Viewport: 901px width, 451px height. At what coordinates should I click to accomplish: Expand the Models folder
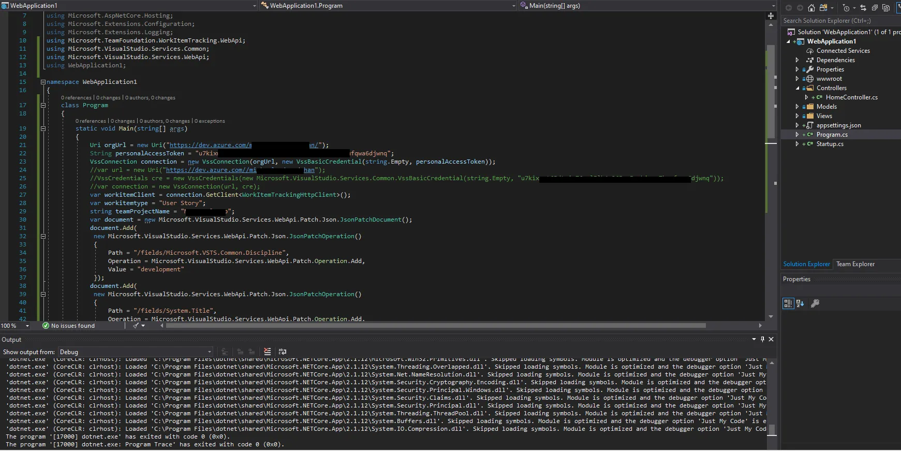[797, 107]
